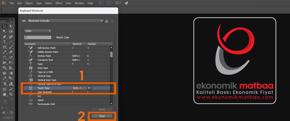
Task: Select the Lasso tool
Action: click(x=11, y=31)
